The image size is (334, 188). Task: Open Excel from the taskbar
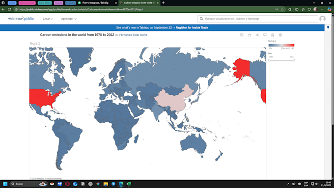coord(129,184)
